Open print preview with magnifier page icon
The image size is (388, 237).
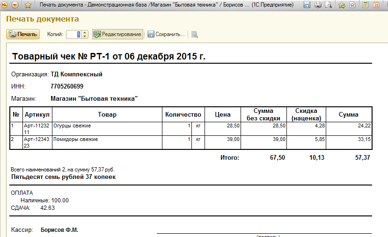(x=329, y=5)
